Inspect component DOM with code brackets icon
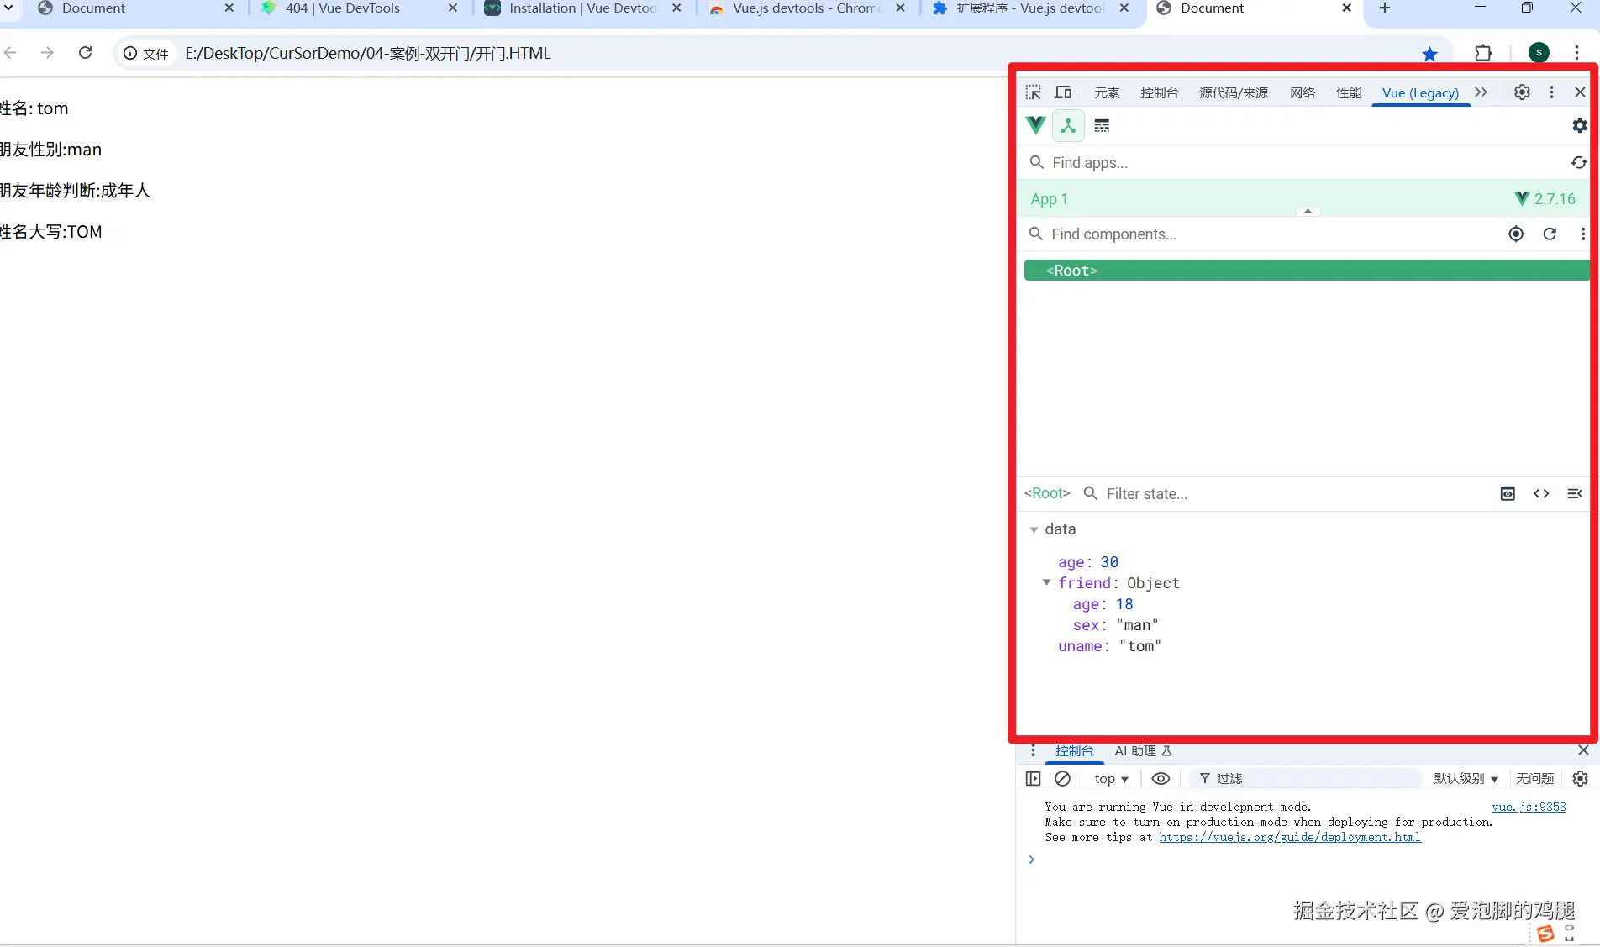 click(1541, 494)
